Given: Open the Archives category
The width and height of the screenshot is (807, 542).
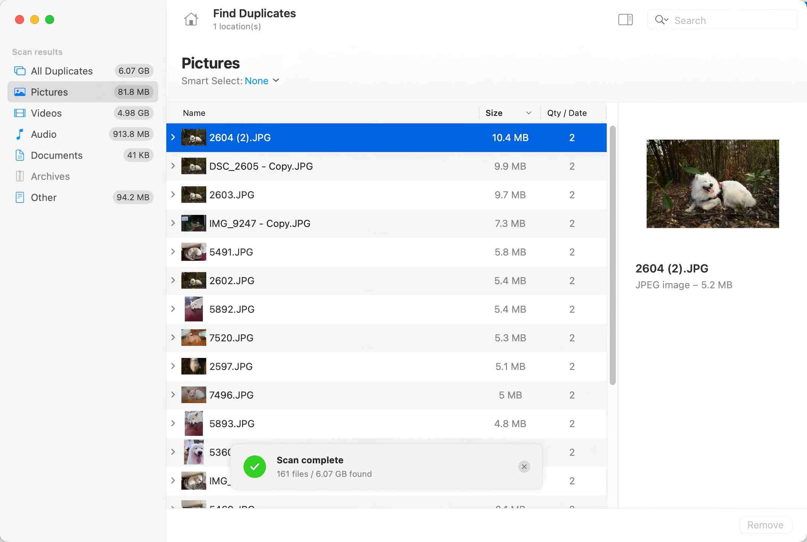Looking at the screenshot, I should [x=50, y=177].
